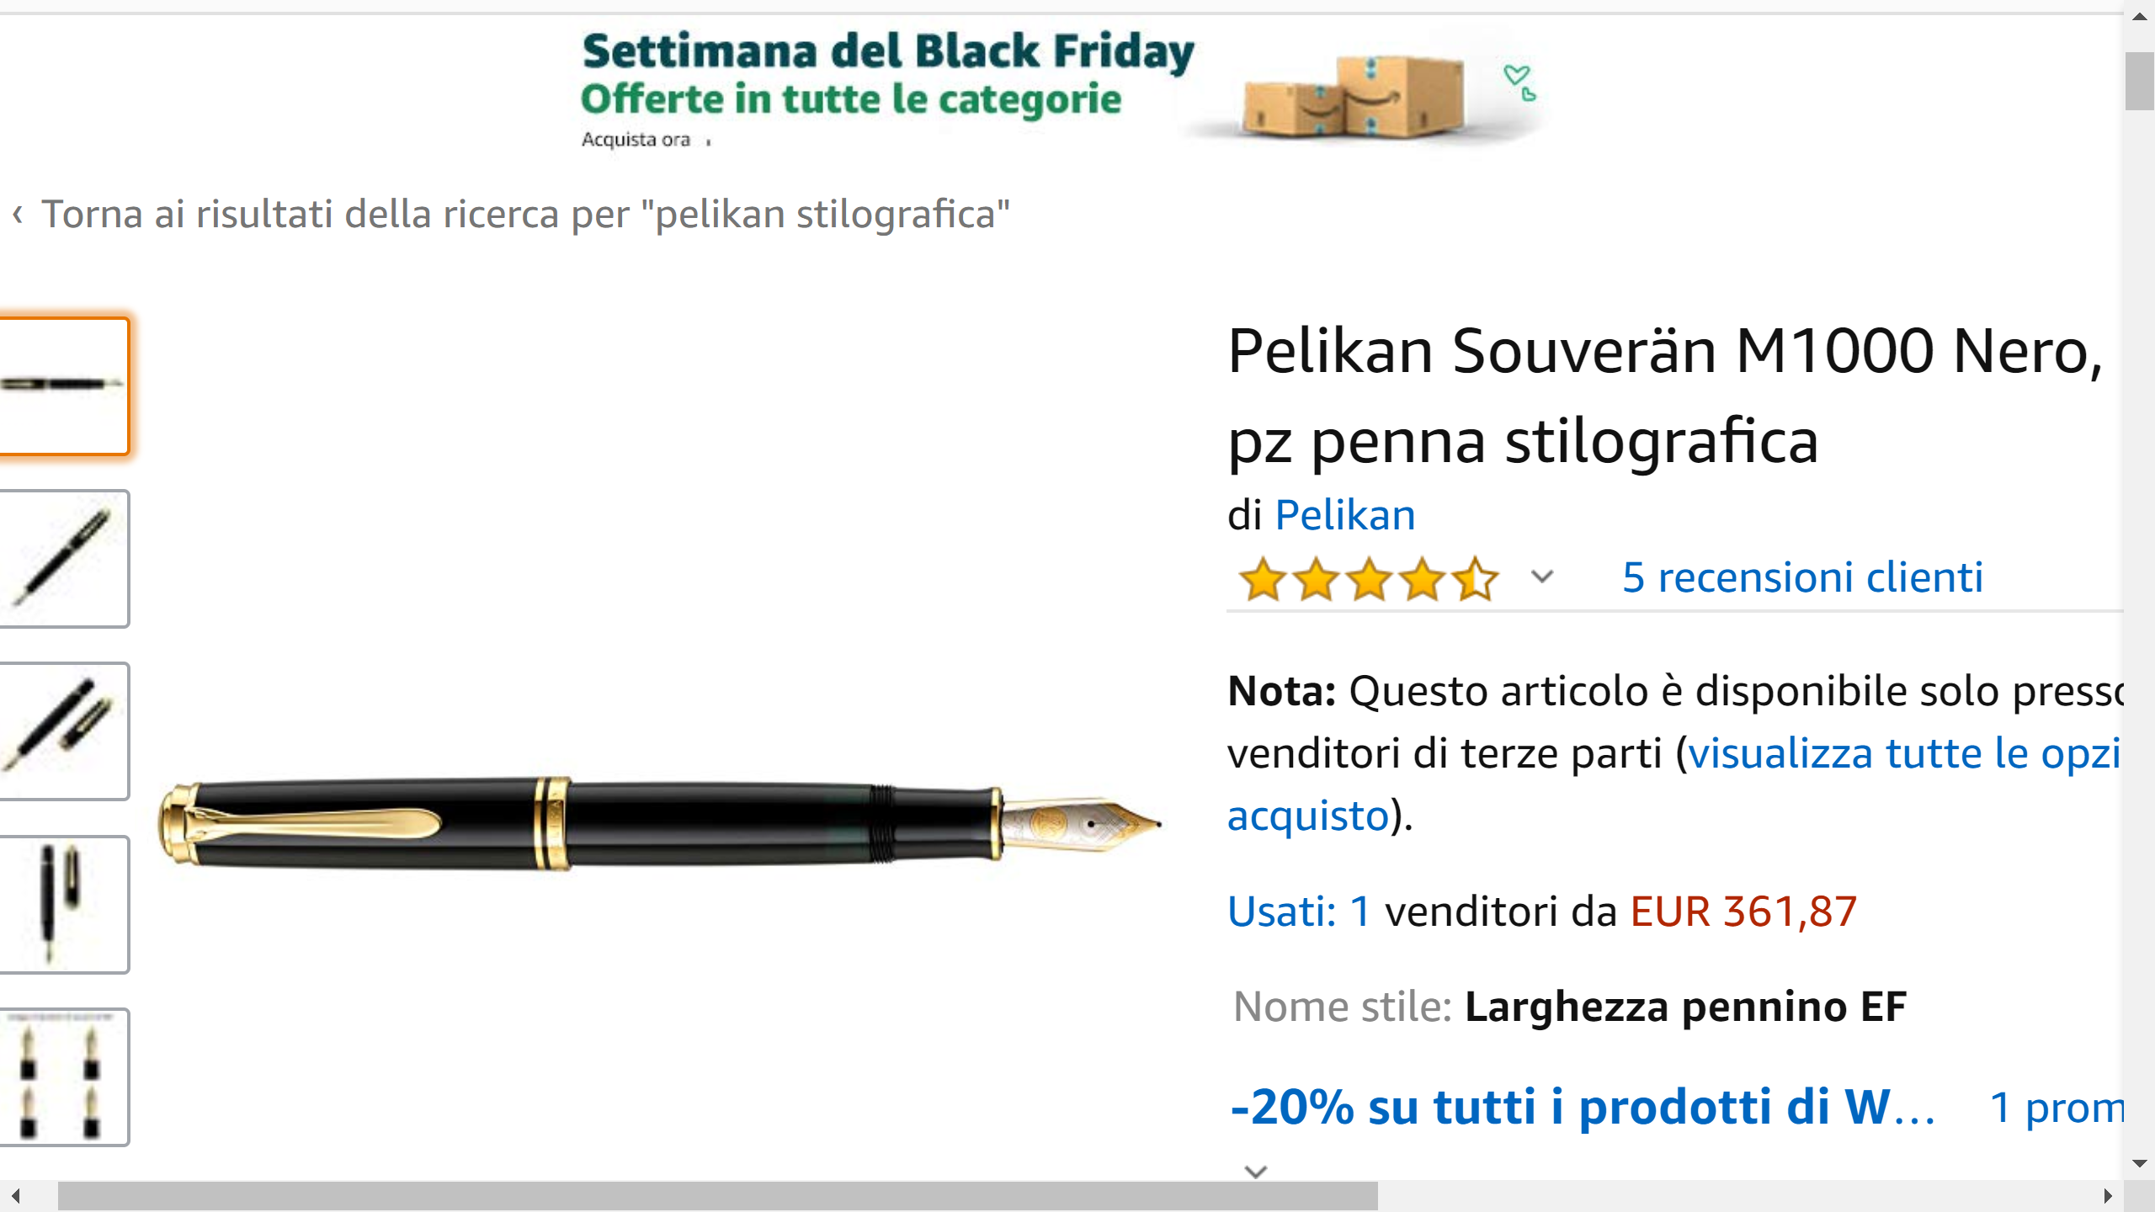Select the first horizontal pen thumbnail

tap(64, 386)
